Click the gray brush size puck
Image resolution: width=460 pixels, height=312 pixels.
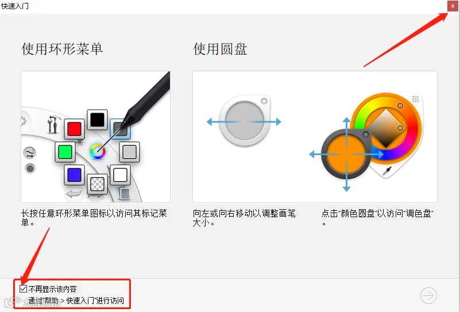[x=245, y=121]
